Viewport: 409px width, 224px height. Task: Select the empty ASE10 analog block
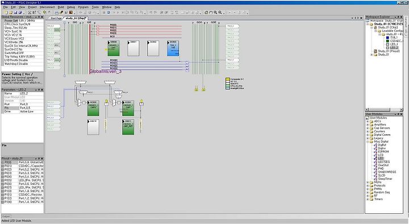click(93, 127)
